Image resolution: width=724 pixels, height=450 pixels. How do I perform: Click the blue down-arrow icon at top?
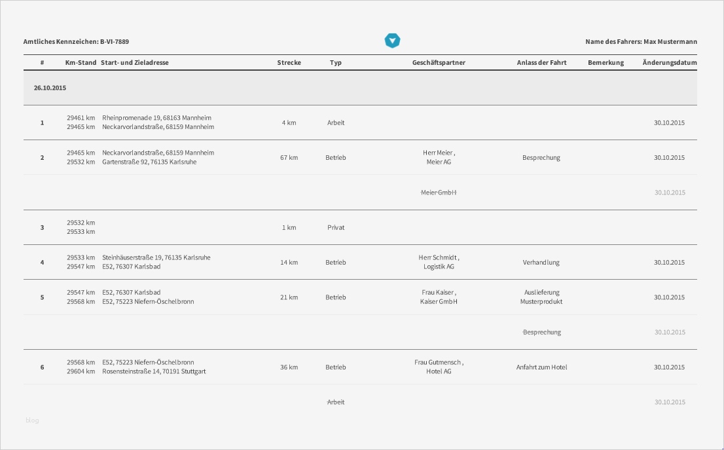[x=392, y=41]
